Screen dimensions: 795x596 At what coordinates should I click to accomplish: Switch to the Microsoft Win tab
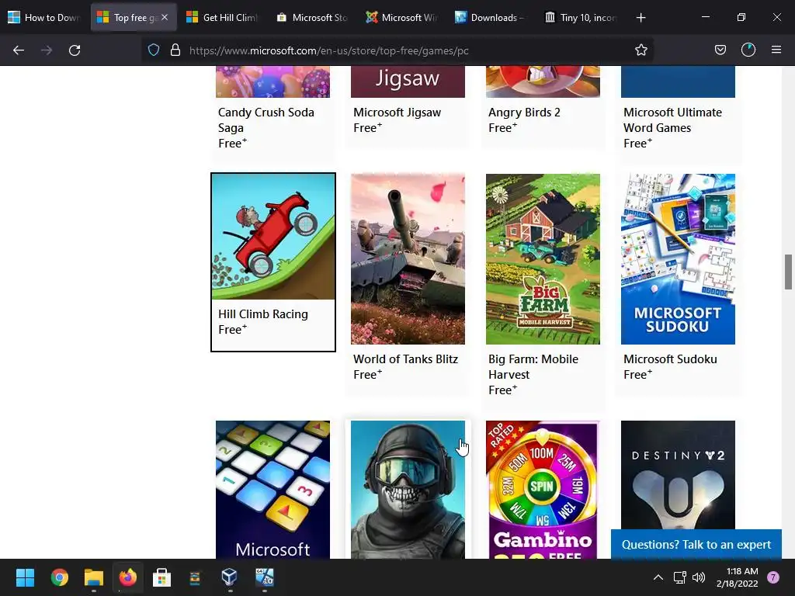(x=401, y=17)
